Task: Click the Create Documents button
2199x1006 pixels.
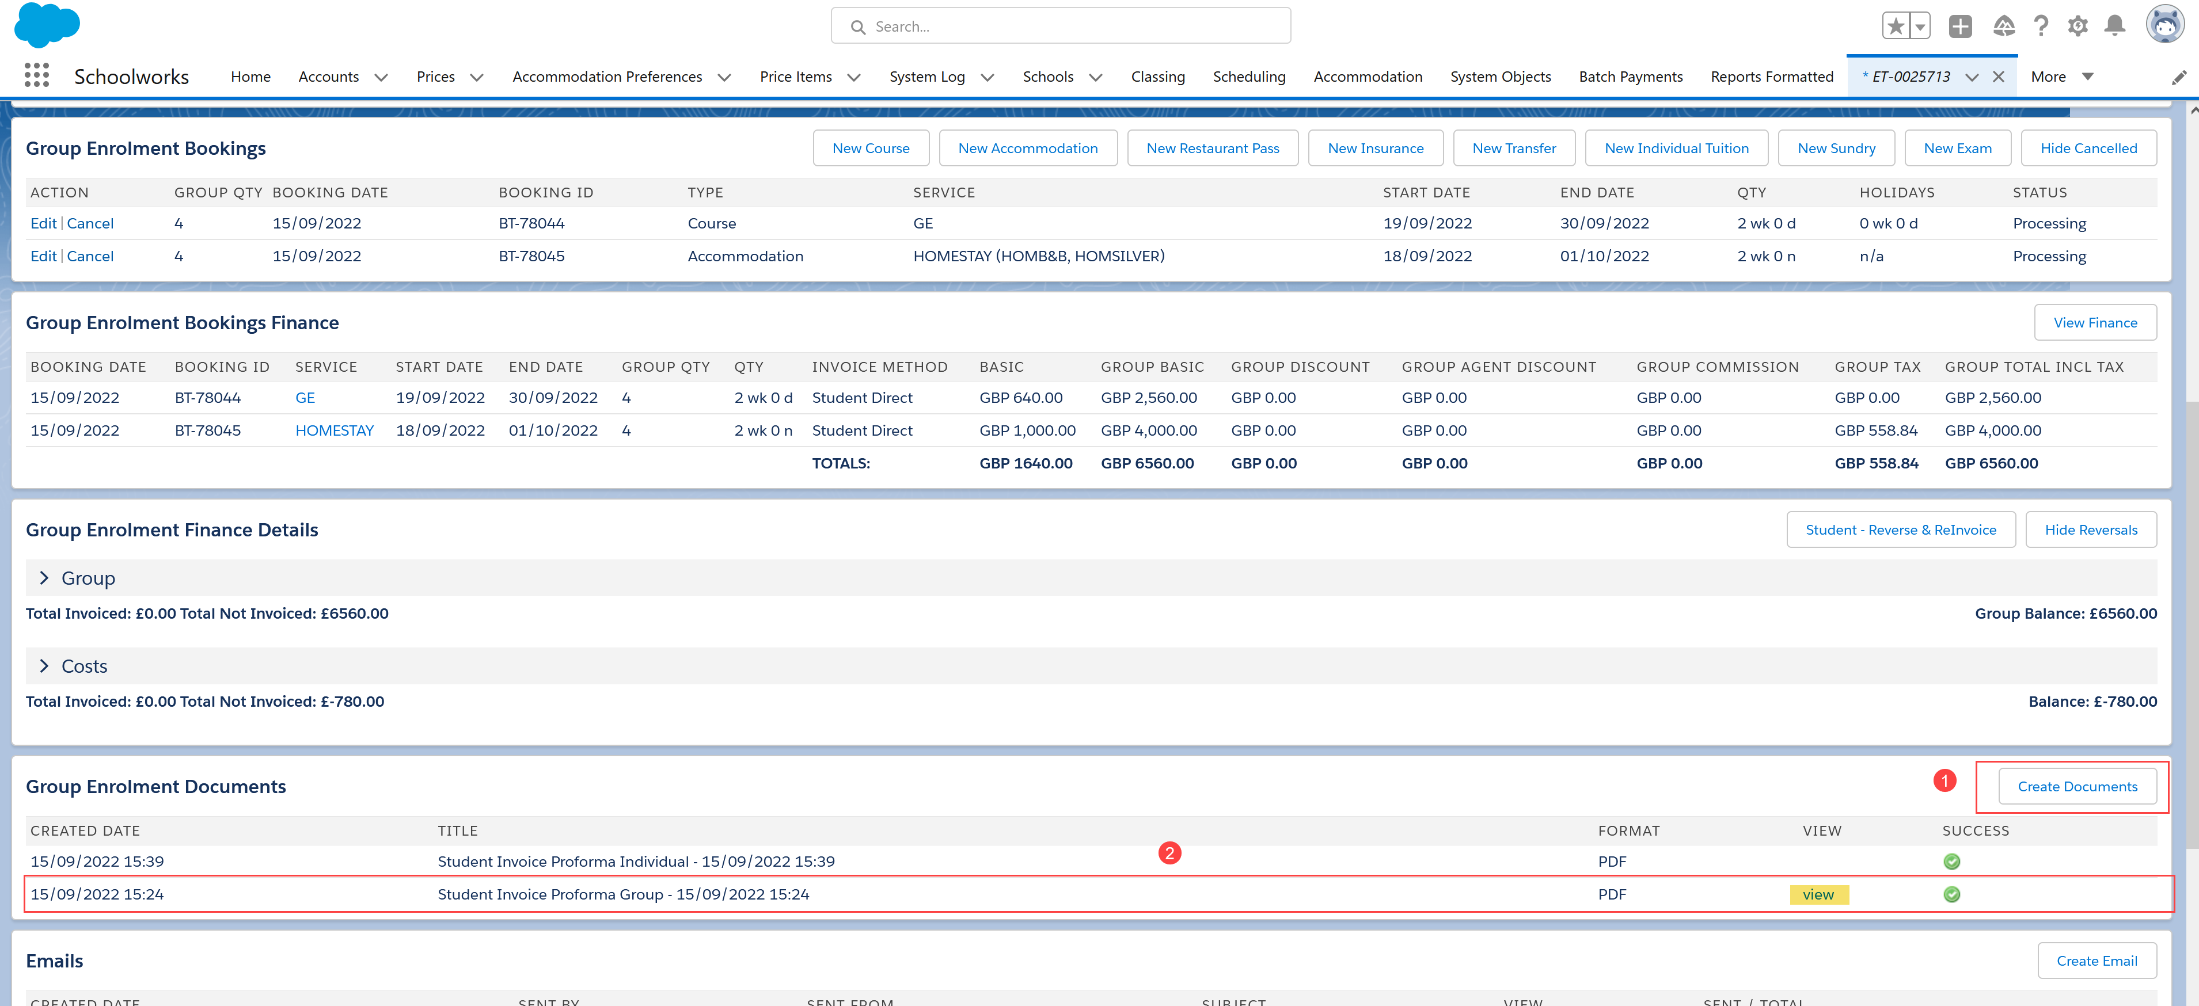Action: point(2077,787)
